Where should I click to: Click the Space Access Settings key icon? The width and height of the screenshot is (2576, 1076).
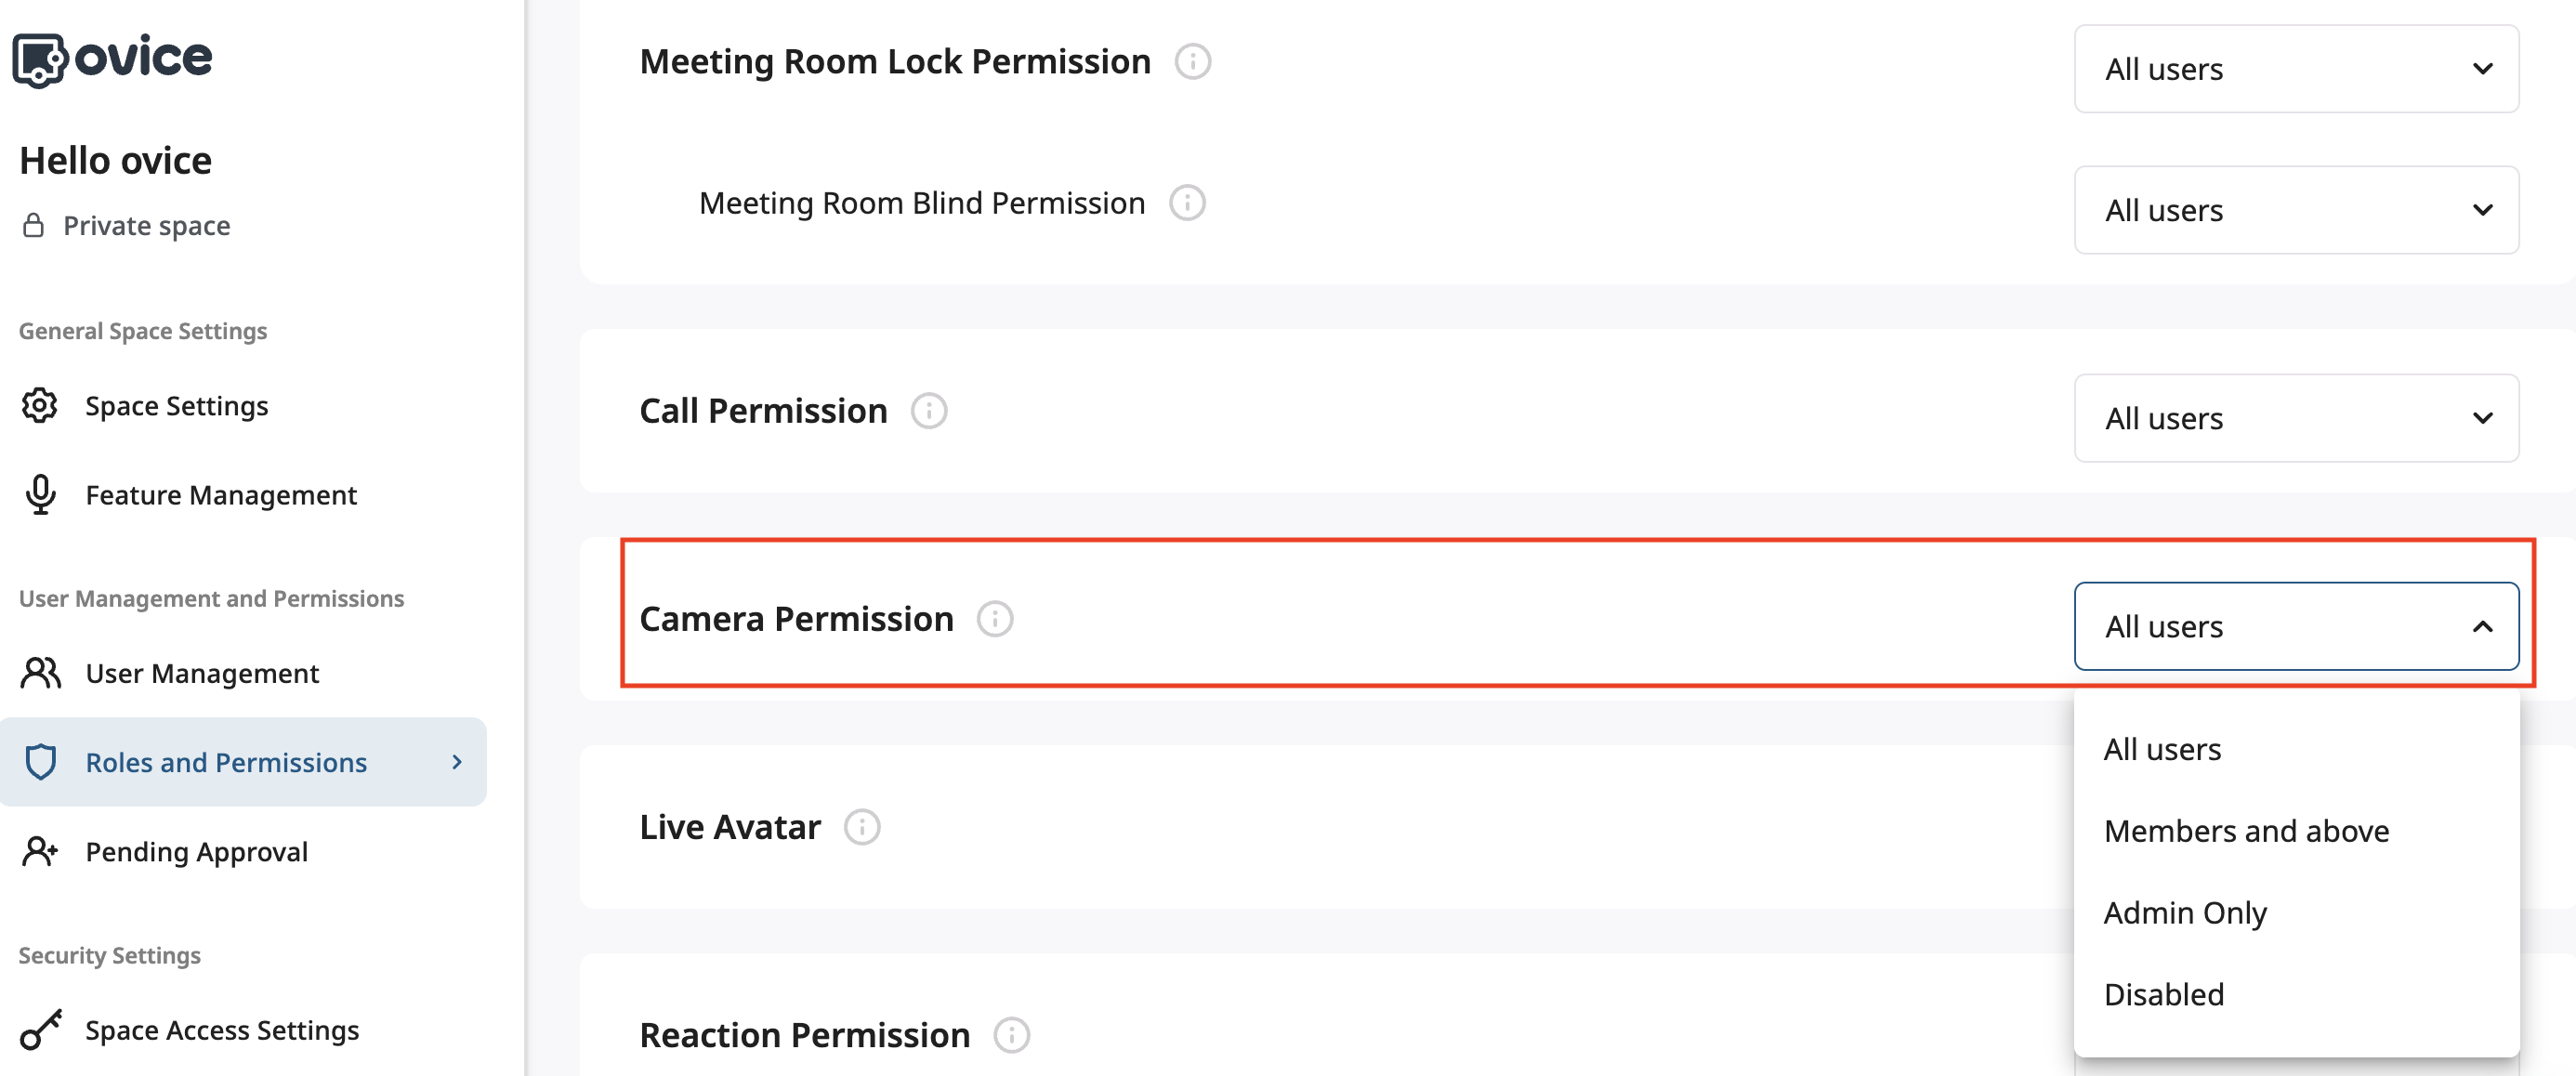pos(41,1029)
